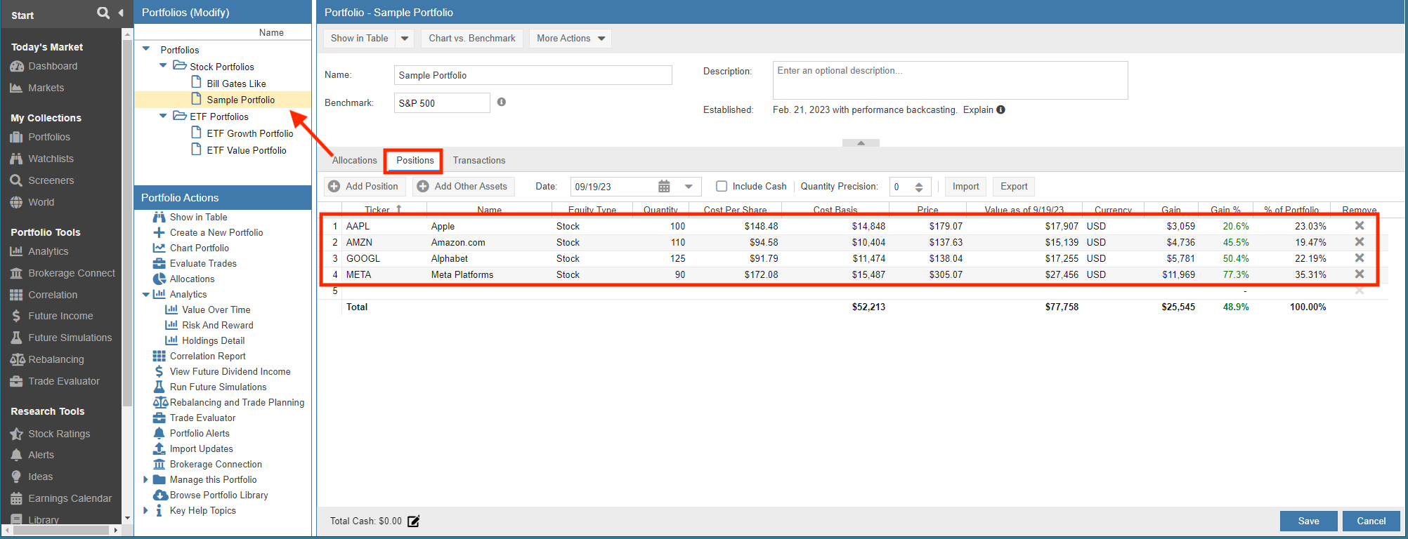
Task: Click the portfolio Name input field
Action: tap(533, 75)
